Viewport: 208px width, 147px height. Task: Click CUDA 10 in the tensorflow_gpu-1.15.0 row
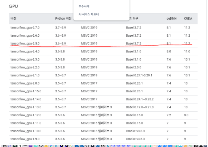(186, 91)
